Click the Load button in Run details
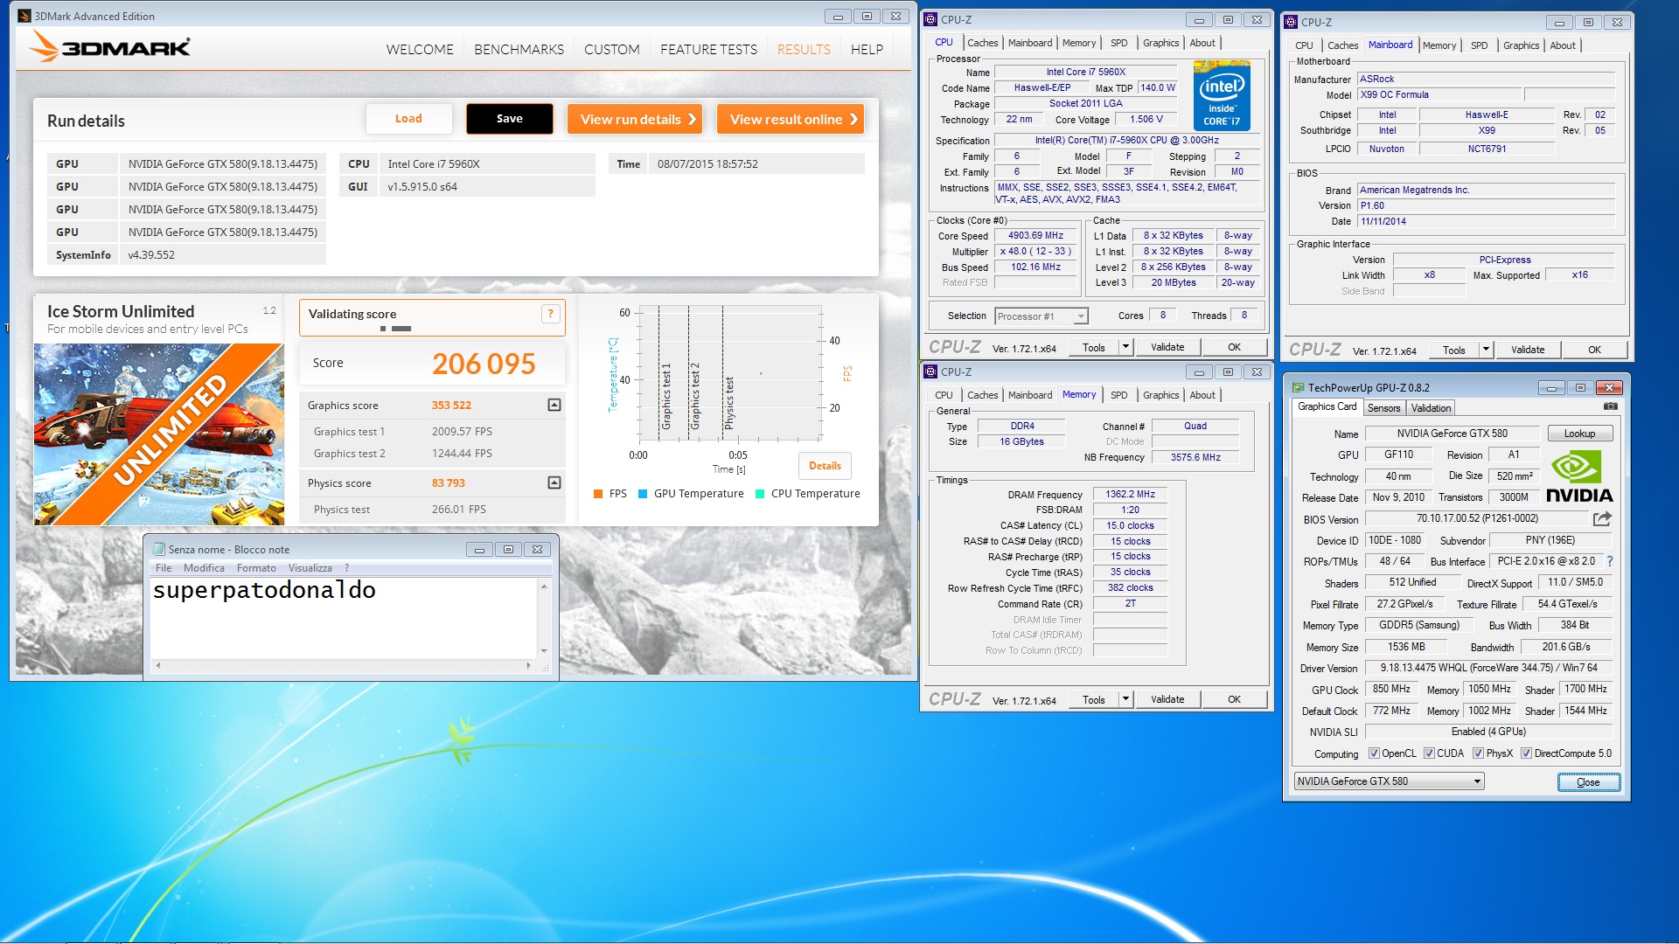 click(408, 119)
